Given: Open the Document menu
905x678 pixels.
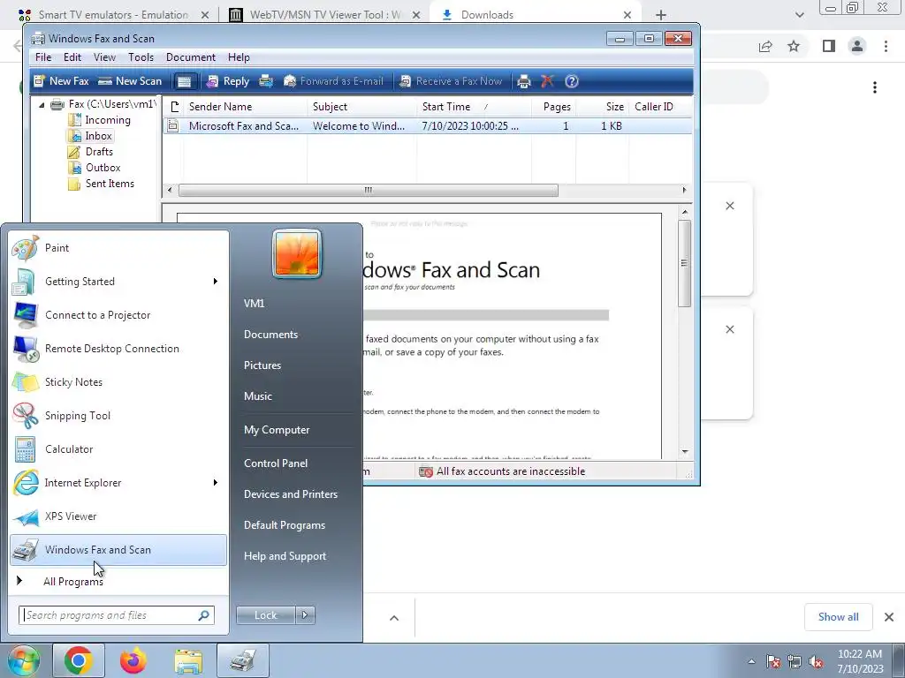Looking at the screenshot, I should click(191, 57).
